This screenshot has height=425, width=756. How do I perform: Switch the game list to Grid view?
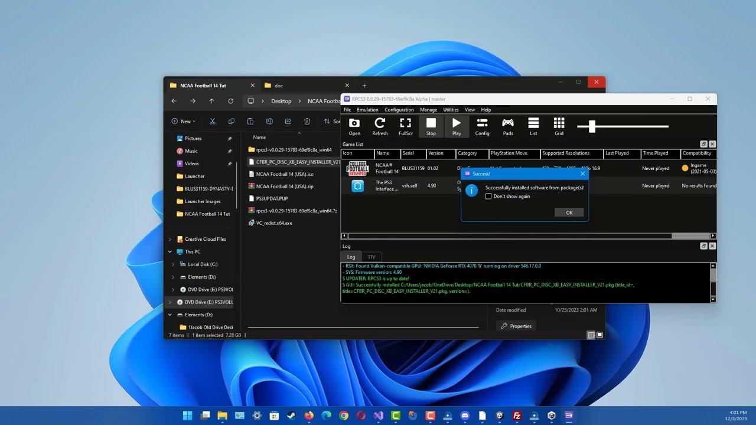click(559, 126)
